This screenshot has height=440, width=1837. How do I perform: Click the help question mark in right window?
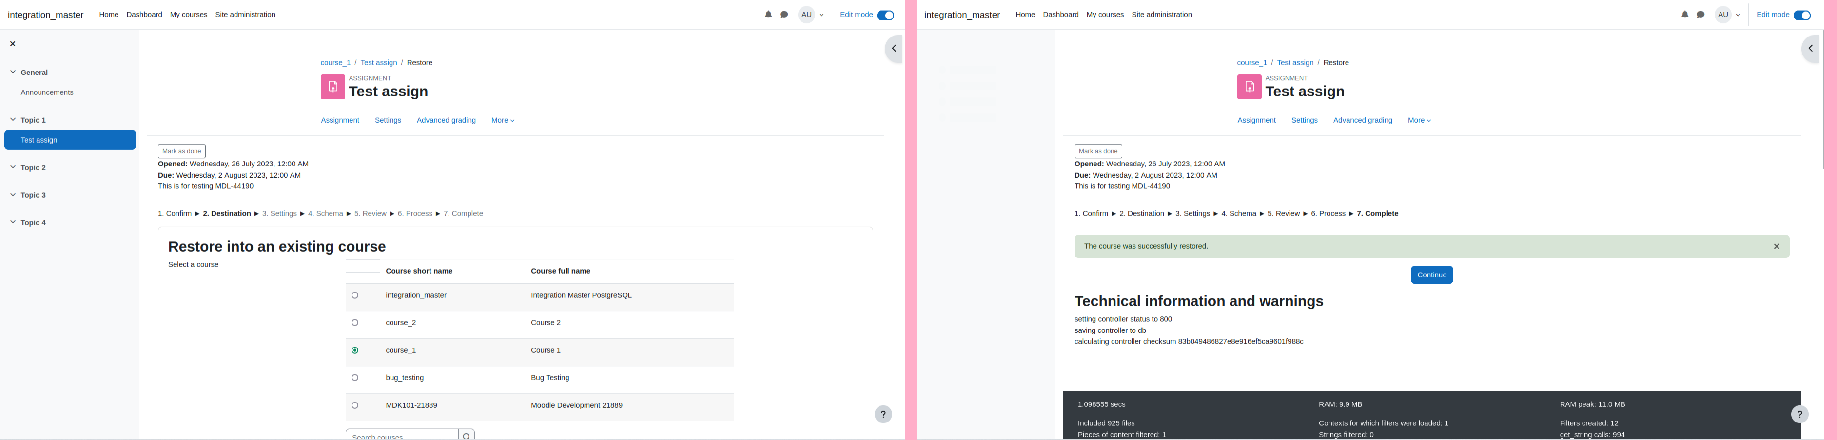(1799, 414)
